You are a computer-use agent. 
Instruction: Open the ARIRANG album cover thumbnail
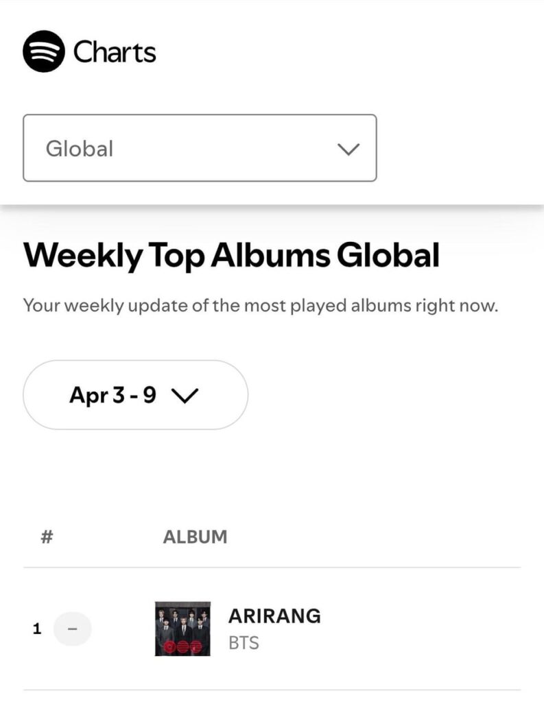point(180,628)
